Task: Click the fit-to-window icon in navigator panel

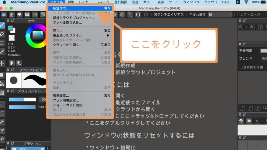Action: point(259,27)
